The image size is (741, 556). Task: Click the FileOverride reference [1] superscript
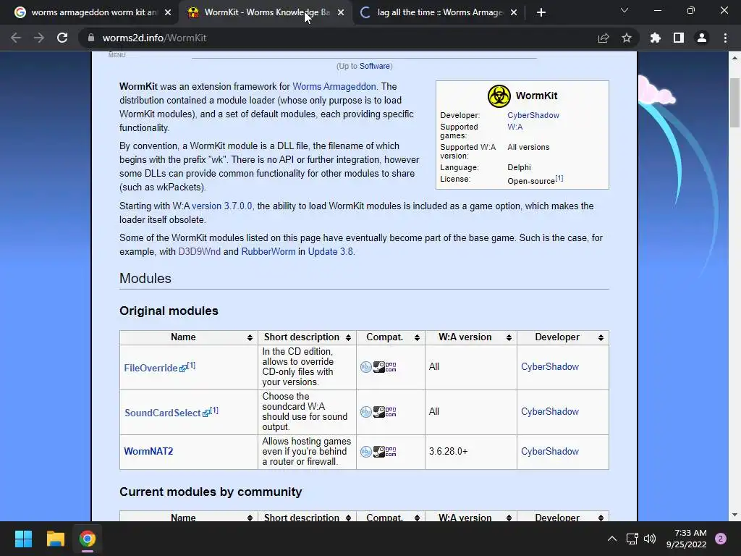(191, 366)
